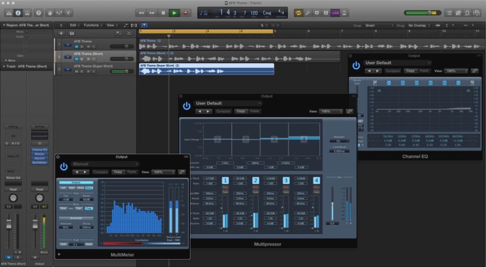Open the List Editors icon
The height and width of the screenshot is (267, 486).
449,13
